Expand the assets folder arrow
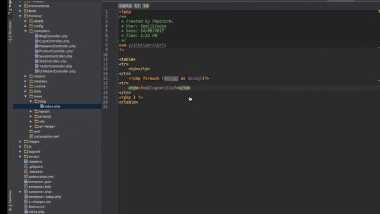The image size is (380, 214). [x=26, y=21]
